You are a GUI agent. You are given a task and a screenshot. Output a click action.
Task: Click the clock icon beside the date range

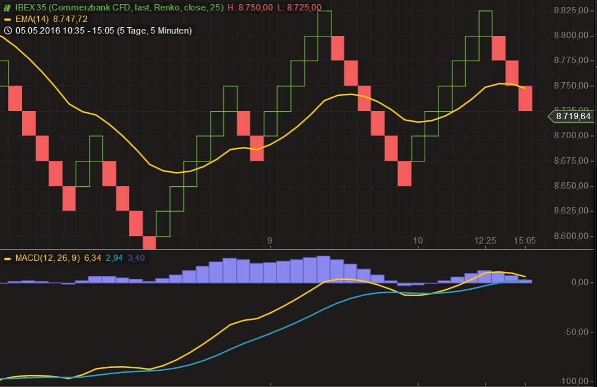8,31
